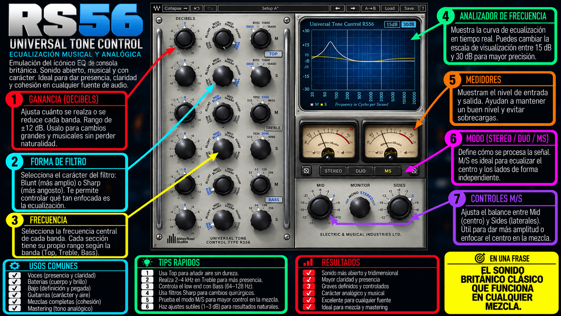The height and width of the screenshot is (316, 561).
Task: Click the Top band M gain knob
Action: point(184,38)
